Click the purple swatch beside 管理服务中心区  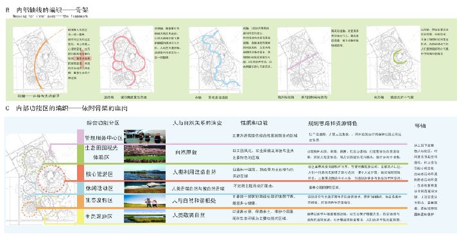coord(80,137)
